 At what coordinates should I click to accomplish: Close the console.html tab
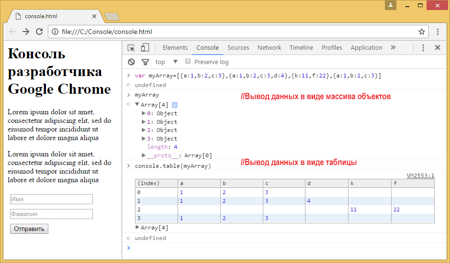94,16
